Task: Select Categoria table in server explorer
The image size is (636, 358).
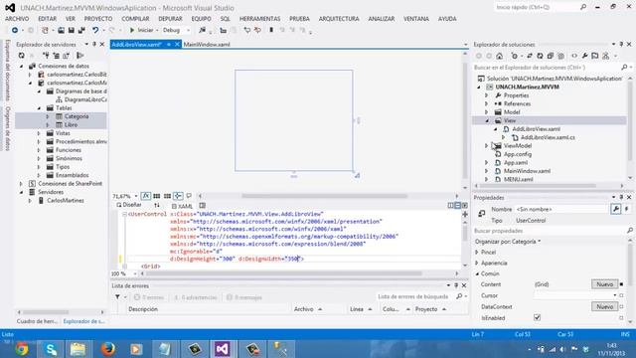Action: point(77,116)
